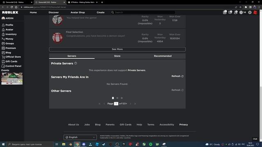The width and height of the screenshot is (262, 147).
Task: Click the servers page number input
Action: point(116,104)
